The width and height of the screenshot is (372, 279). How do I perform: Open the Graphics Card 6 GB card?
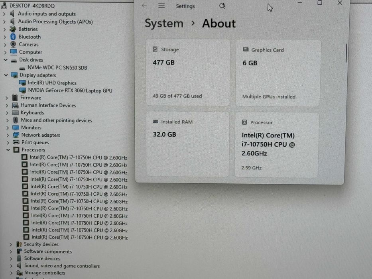click(278, 73)
